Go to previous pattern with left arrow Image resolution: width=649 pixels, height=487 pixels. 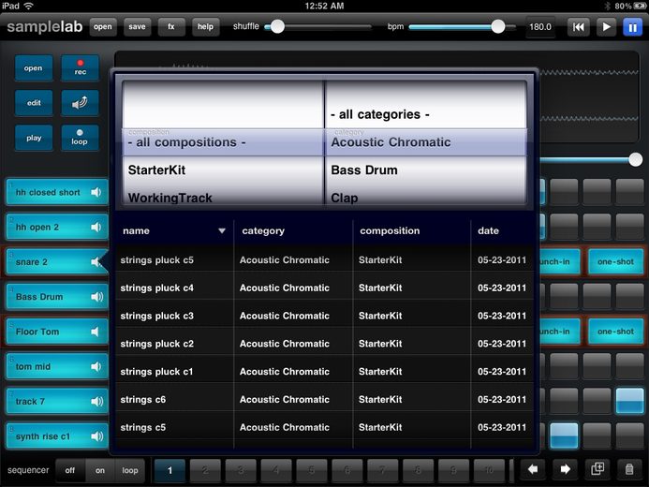pos(533,469)
